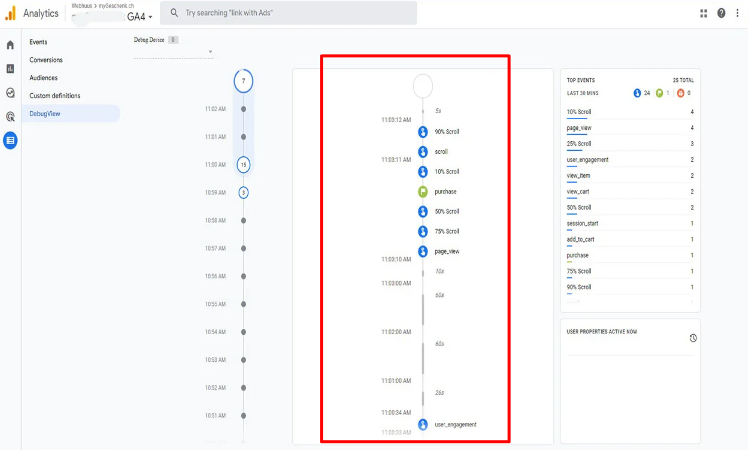Screen dimensions: 748x450
Task: Open the Explore icon in sidebar
Action: [10, 93]
